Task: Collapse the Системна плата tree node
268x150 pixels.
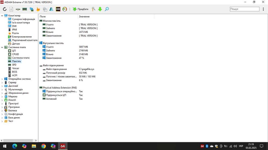Action: pyautogui.click(x=2, y=47)
